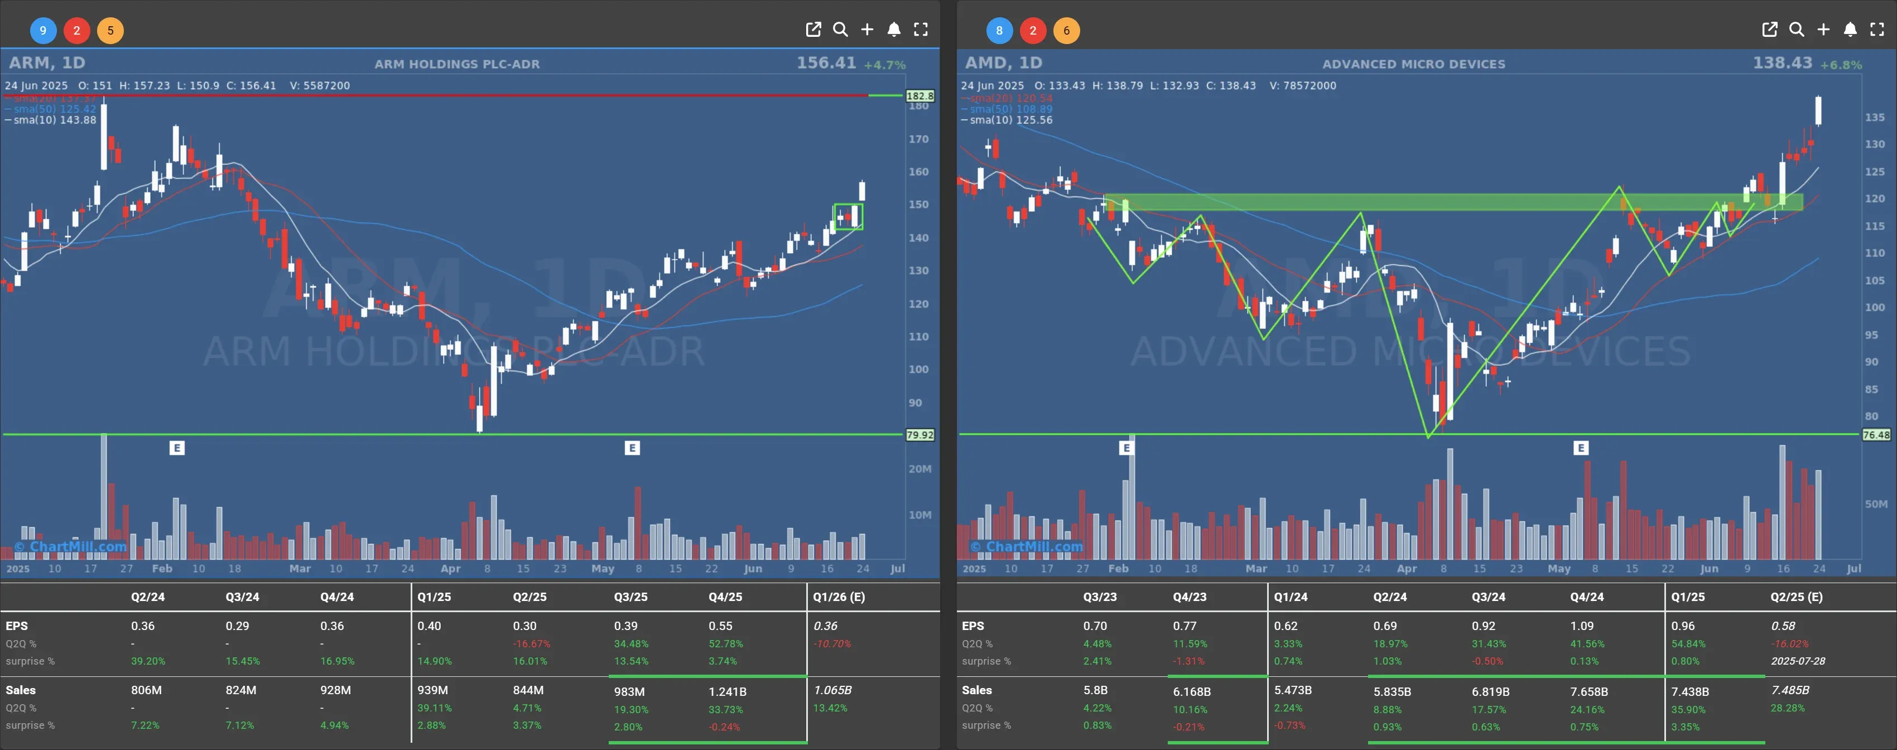Click the AMD panel magnifier search icon
The image size is (1897, 750).
(1797, 30)
